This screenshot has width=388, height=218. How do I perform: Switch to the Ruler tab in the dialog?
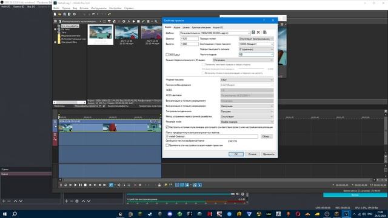point(186,27)
